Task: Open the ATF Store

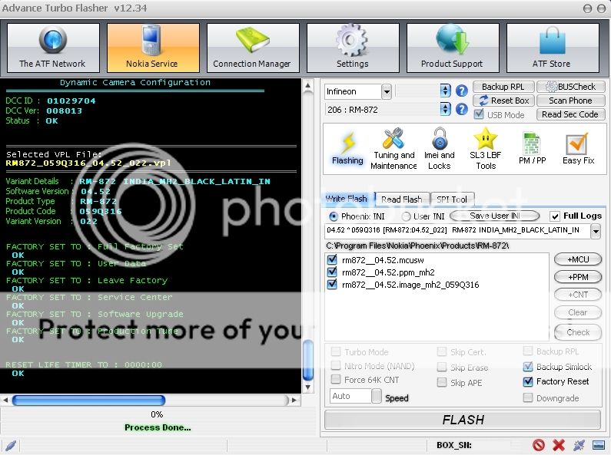Action: (553, 48)
